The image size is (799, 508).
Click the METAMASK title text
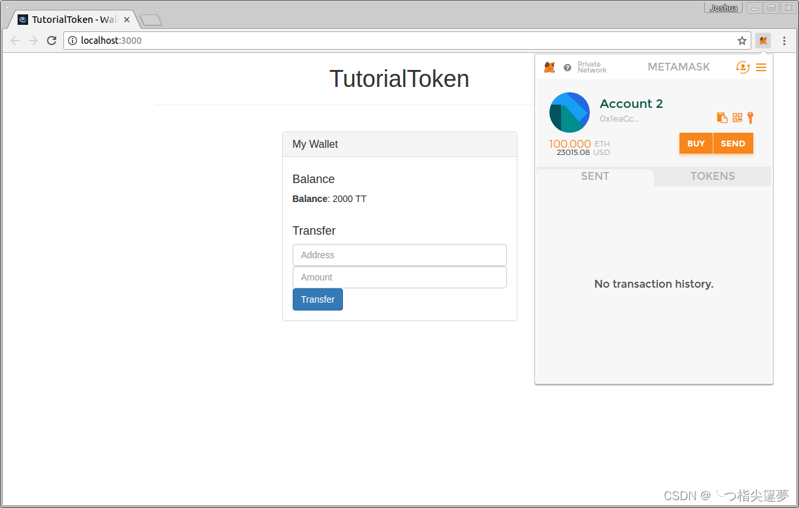coord(679,67)
